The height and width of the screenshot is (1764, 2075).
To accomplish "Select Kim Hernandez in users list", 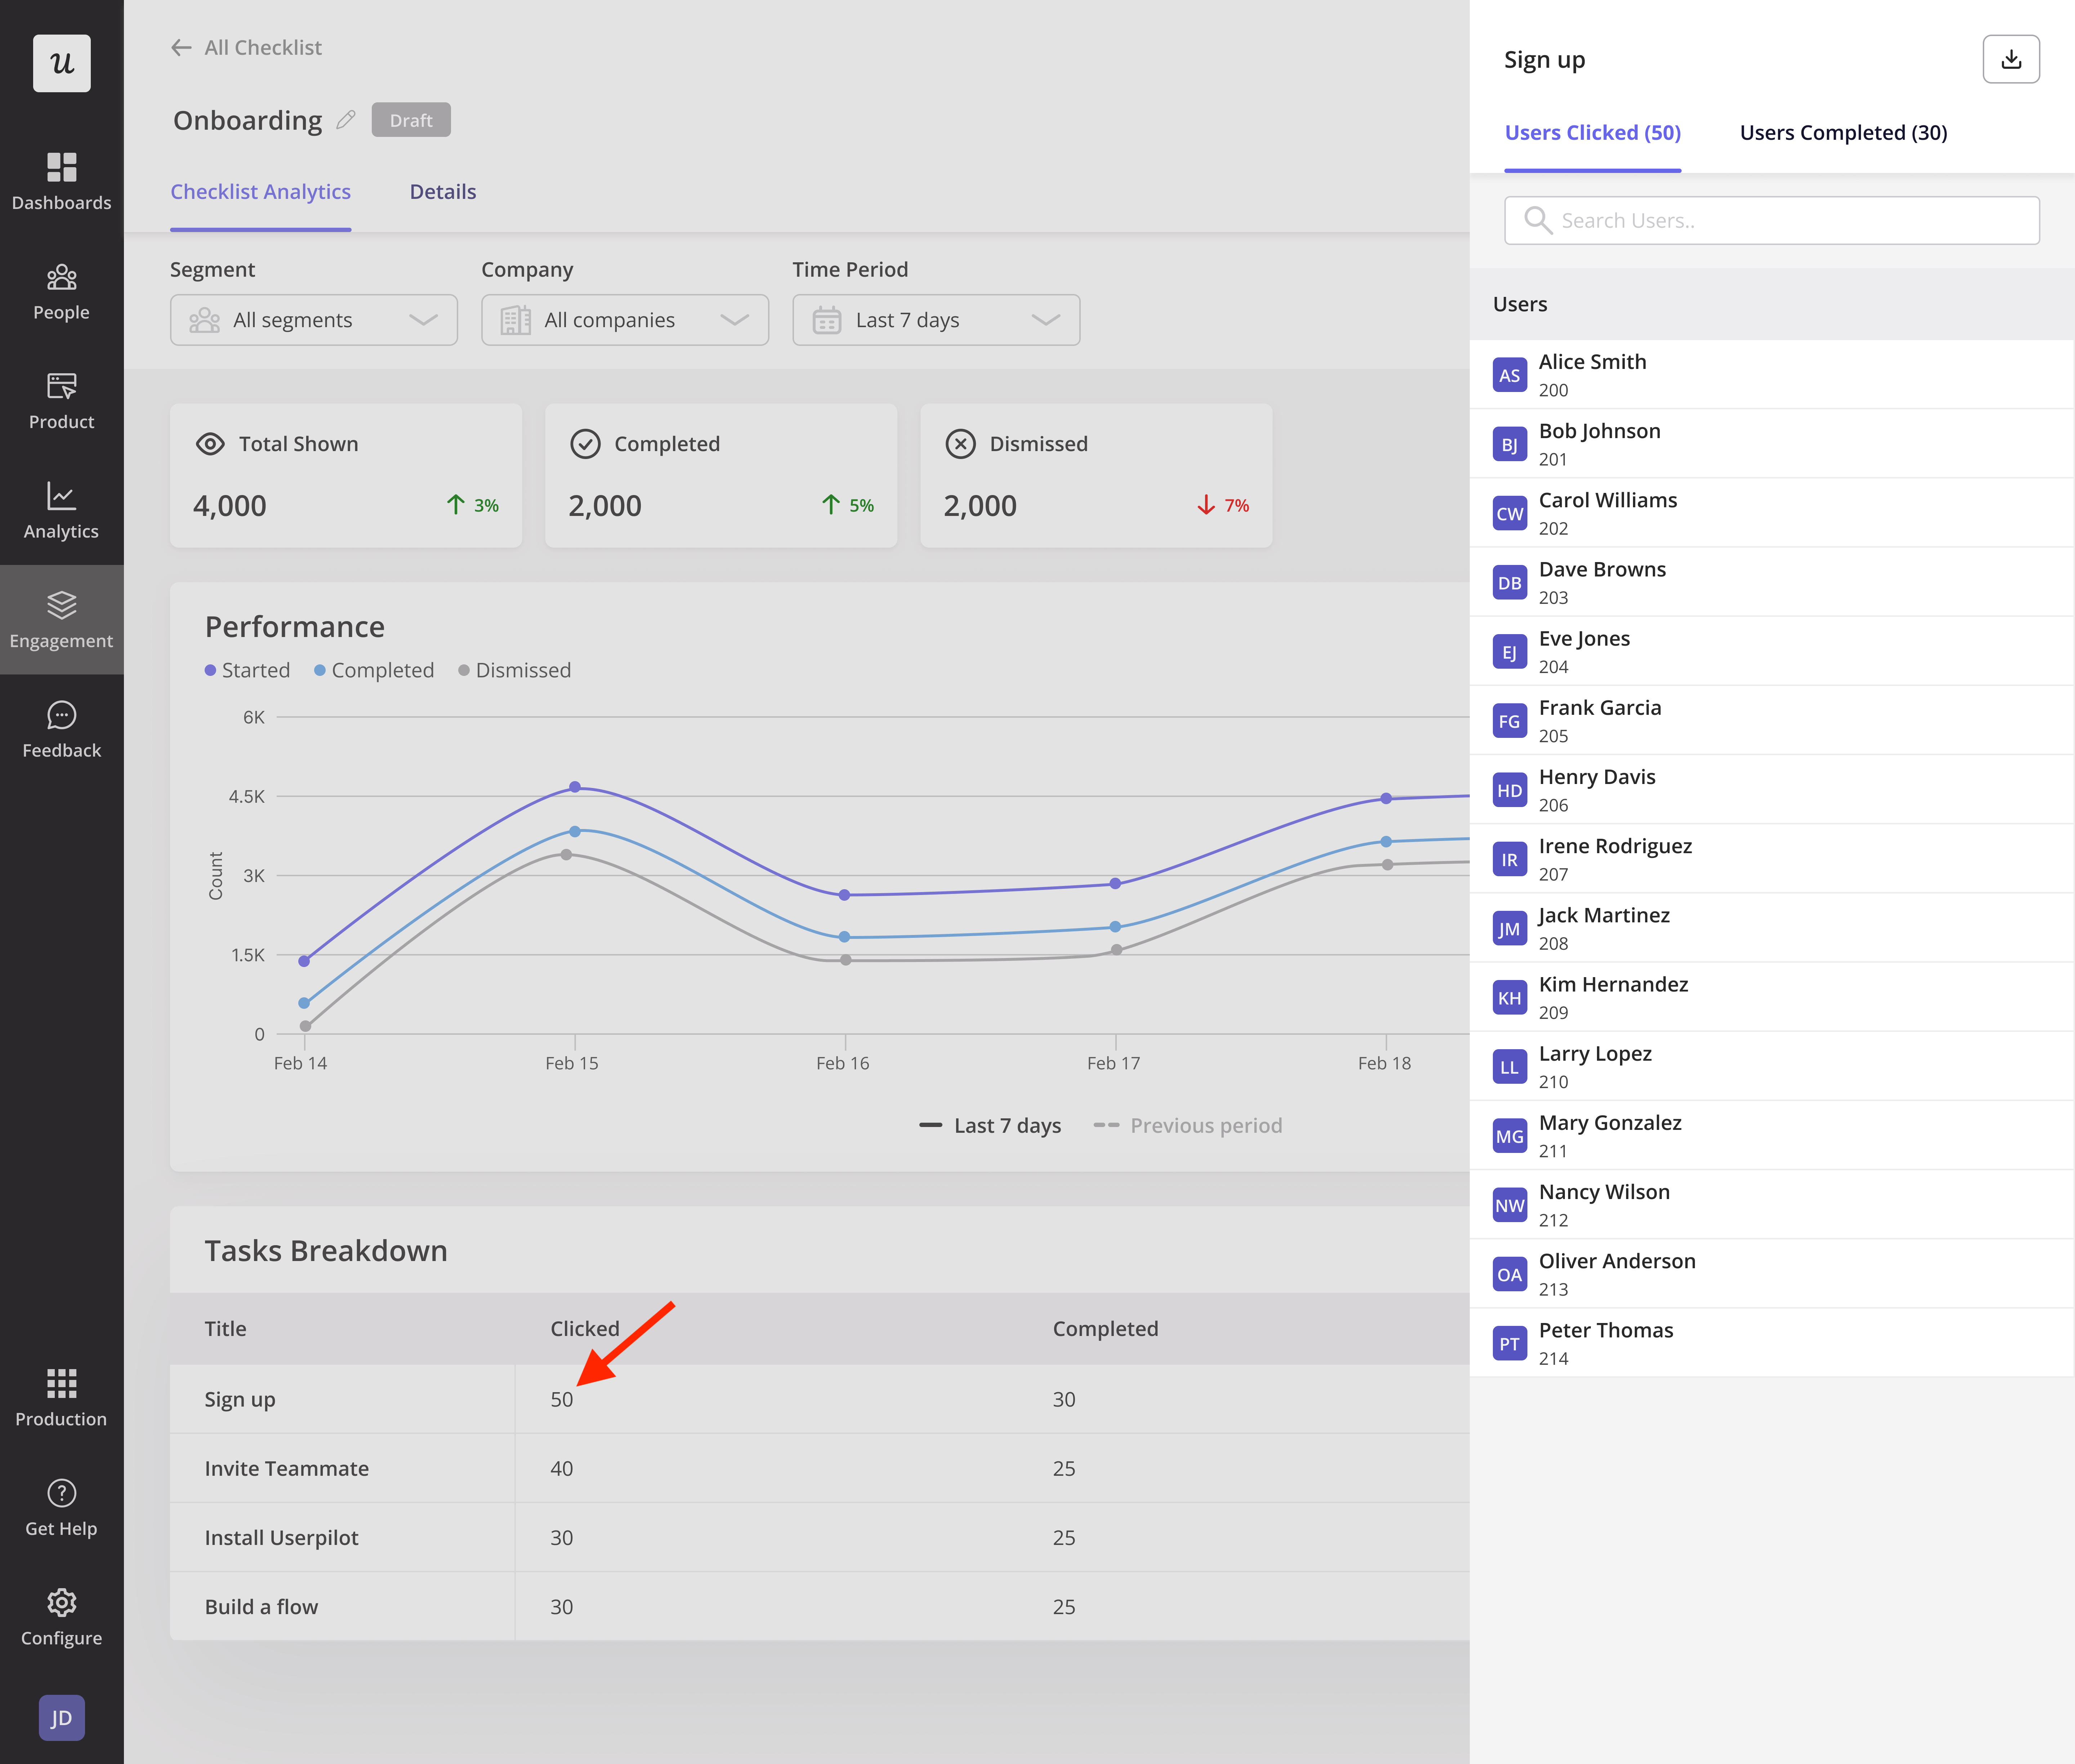I will pyautogui.click(x=1772, y=997).
